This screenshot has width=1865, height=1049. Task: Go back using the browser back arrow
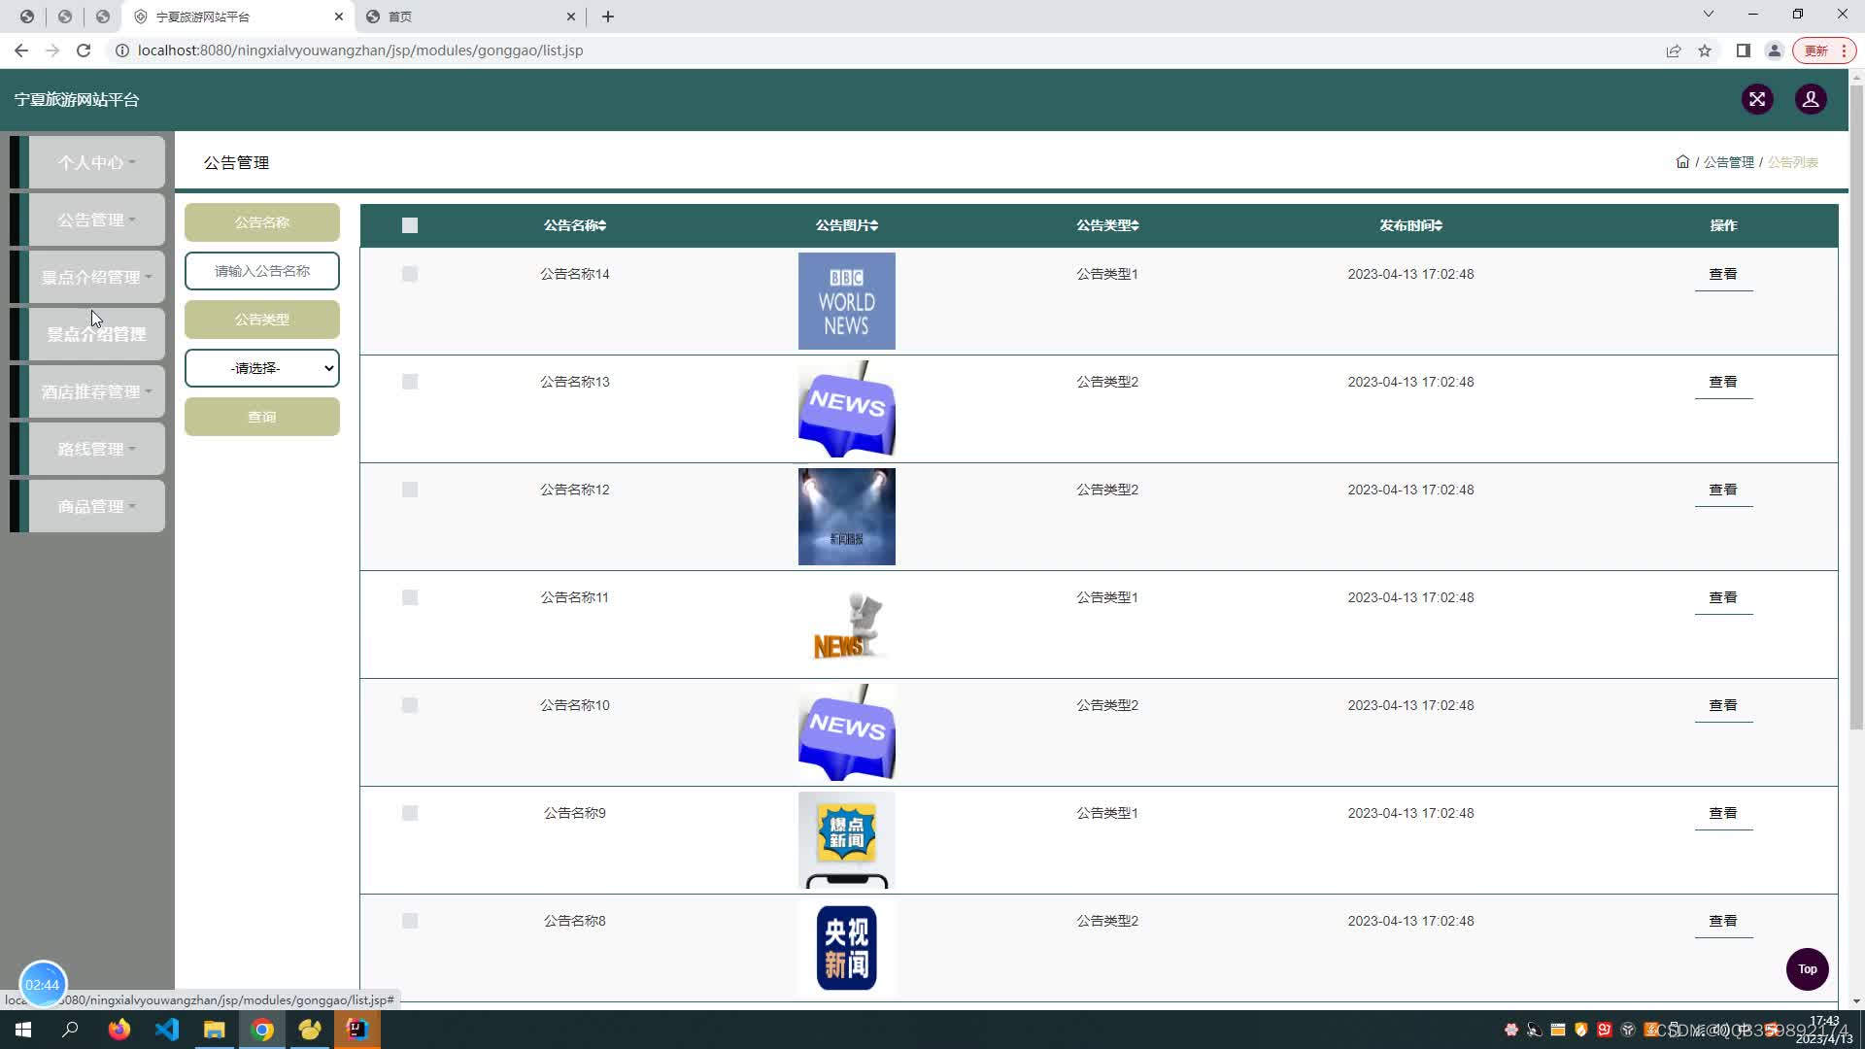pos(21,51)
